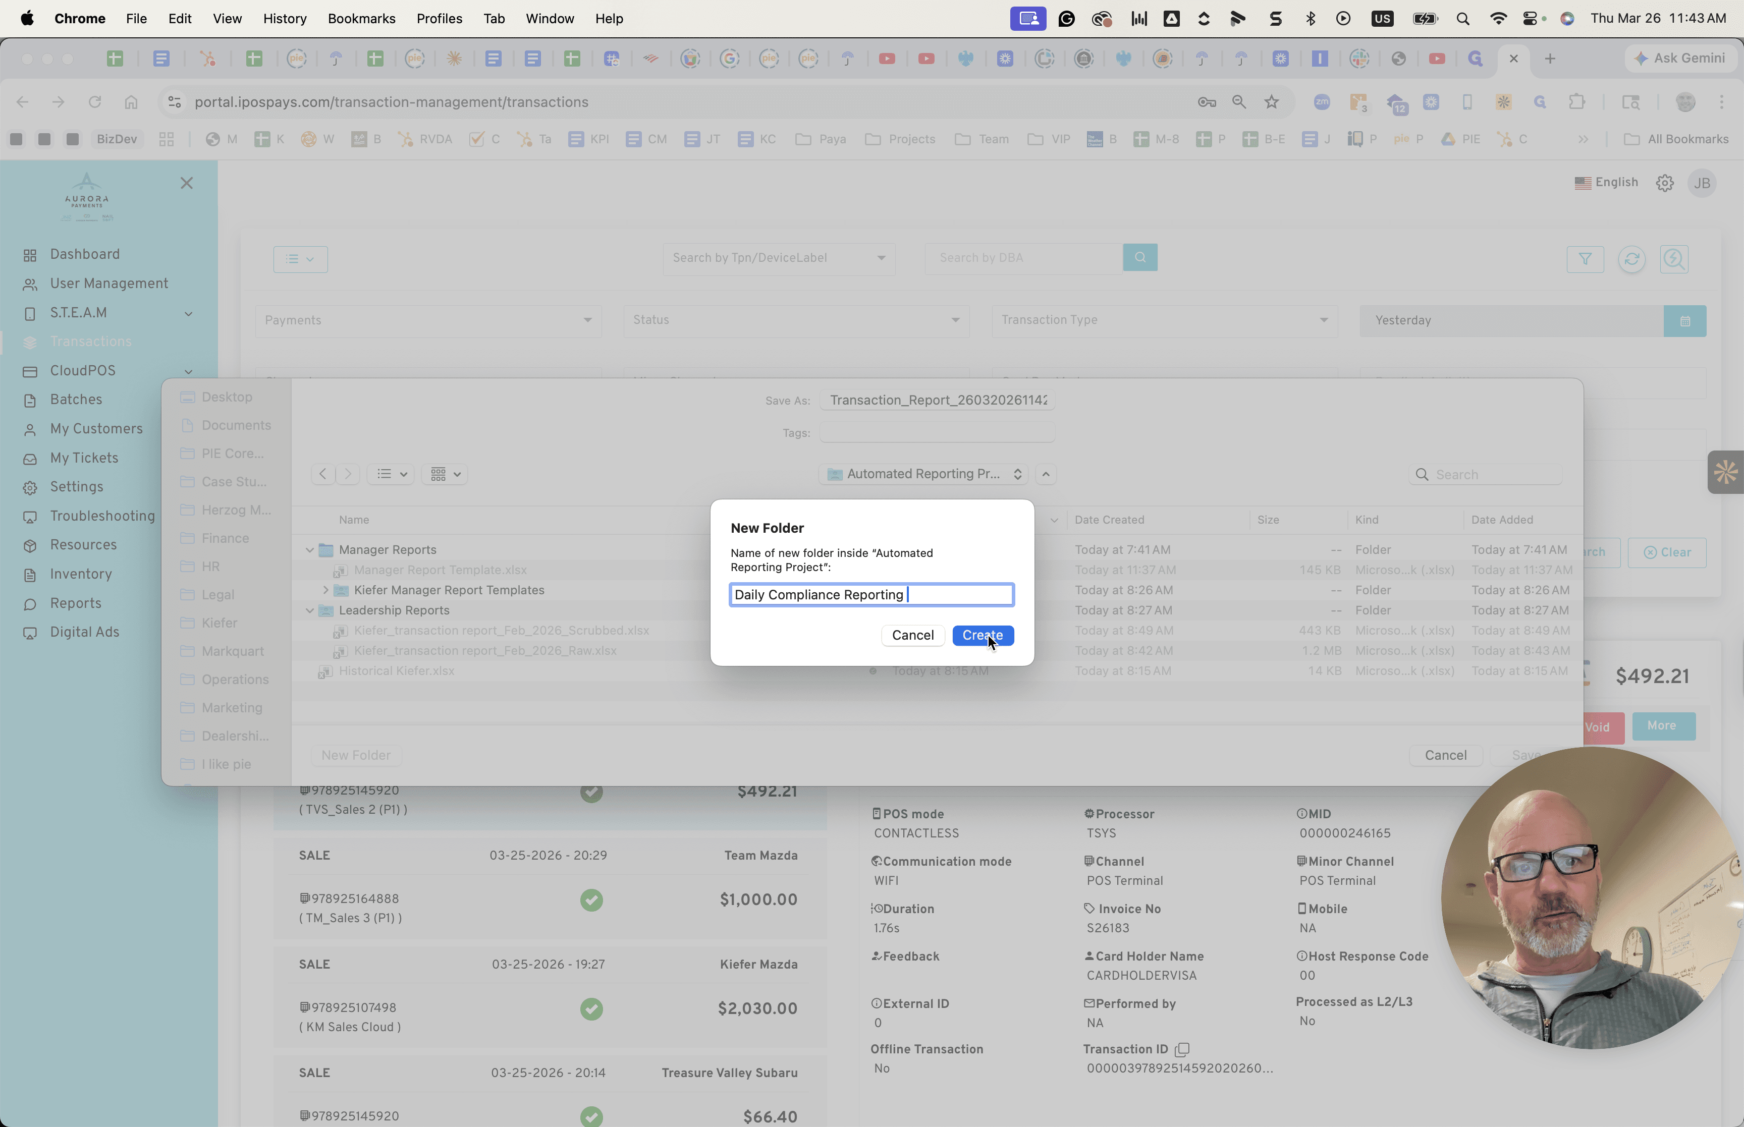This screenshot has width=1744, height=1127.
Task: Select Desktop in the save dialog sidebar
Action: click(226, 397)
